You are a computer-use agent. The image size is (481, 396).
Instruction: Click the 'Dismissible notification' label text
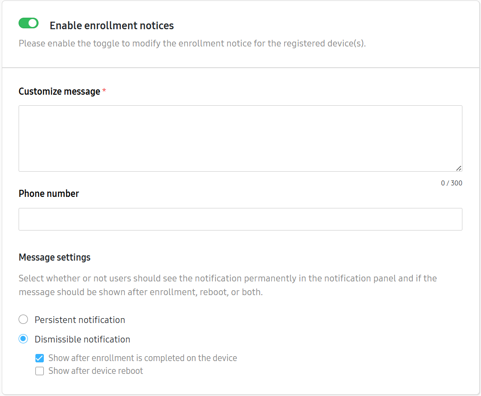pos(82,339)
